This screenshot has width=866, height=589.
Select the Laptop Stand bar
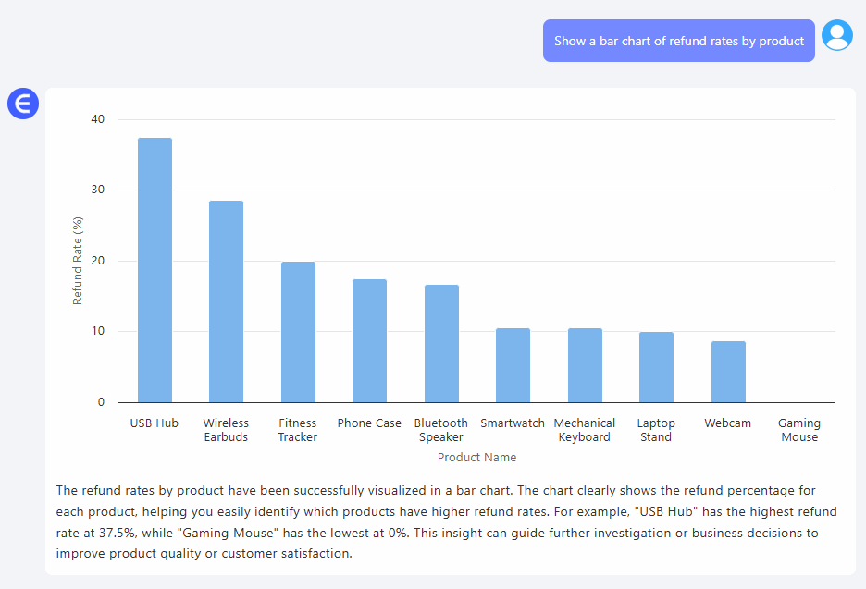coord(656,367)
